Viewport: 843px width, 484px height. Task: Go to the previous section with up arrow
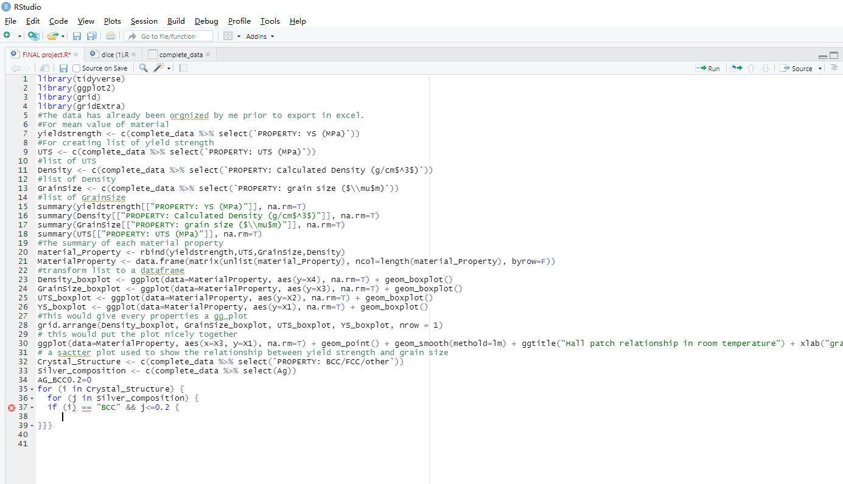point(751,68)
